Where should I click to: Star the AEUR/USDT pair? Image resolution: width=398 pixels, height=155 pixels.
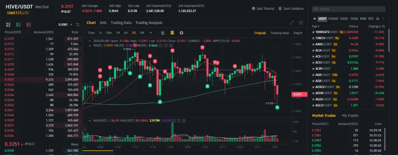click(313, 93)
